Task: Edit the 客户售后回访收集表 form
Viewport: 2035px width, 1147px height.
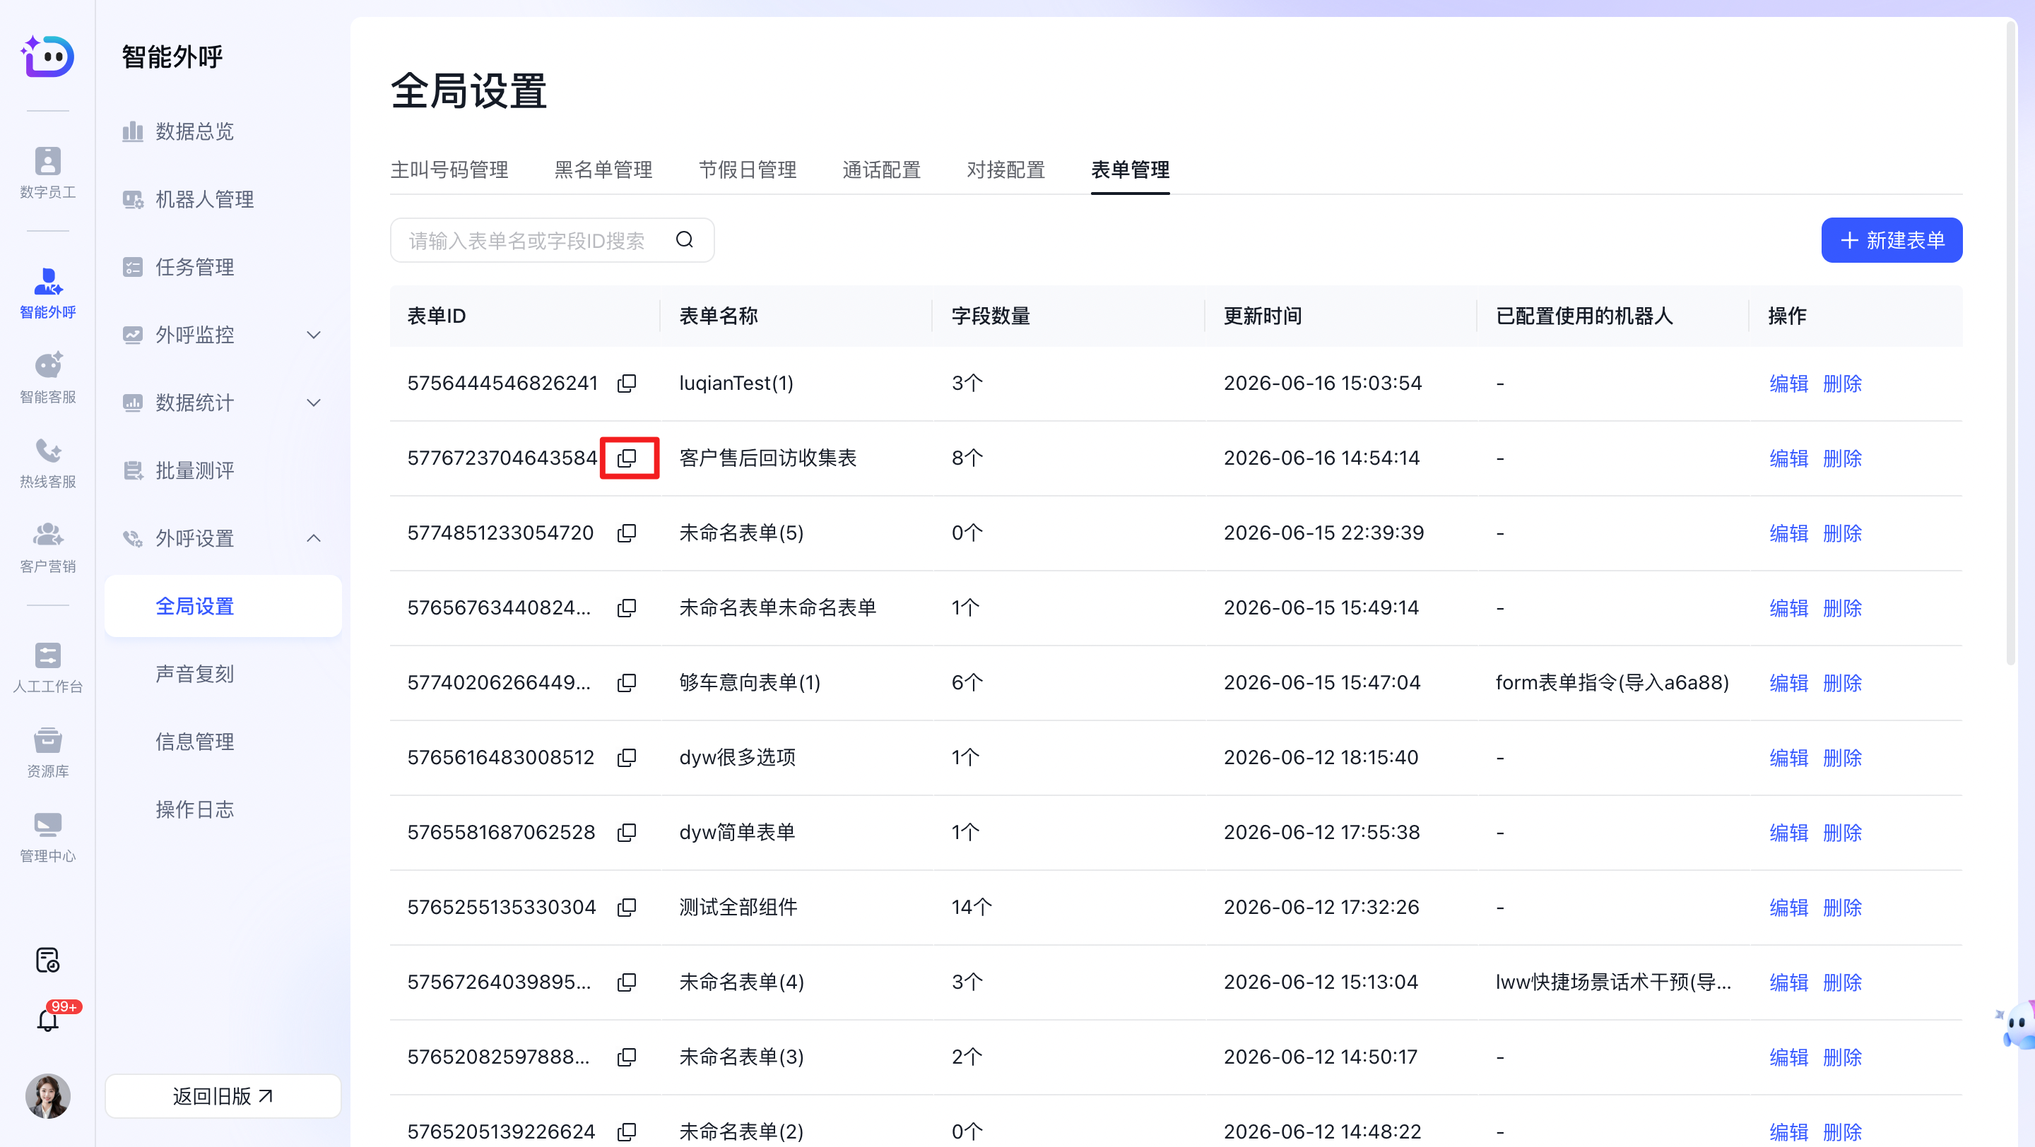Action: (1788, 458)
